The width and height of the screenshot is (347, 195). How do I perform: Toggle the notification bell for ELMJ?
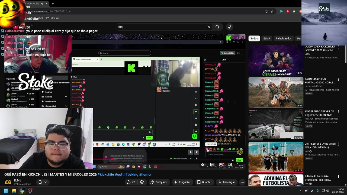pos(40,182)
